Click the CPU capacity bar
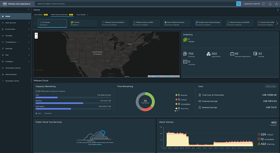Screen dimensions: 280x153 click(x=73, y=98)
